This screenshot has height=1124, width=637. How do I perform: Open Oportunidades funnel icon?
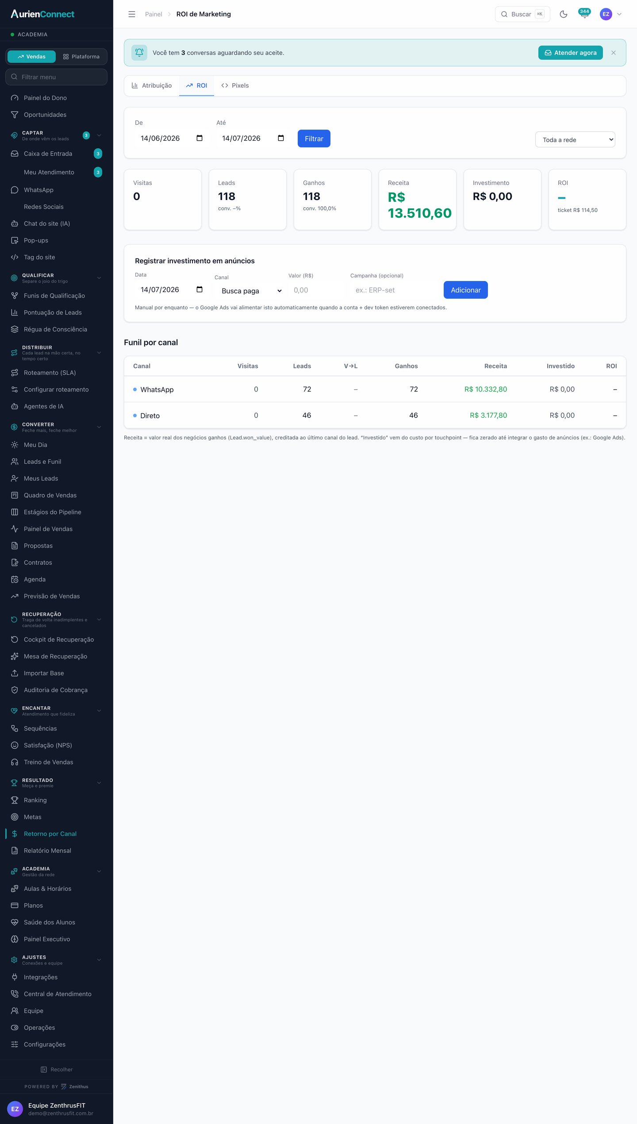click(15, 115)
